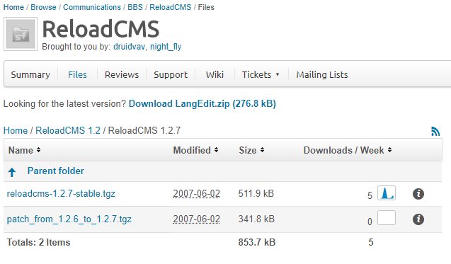
Task: View info for reloadcms-1.2.7-stable.tgz
Action: point(418,194)
